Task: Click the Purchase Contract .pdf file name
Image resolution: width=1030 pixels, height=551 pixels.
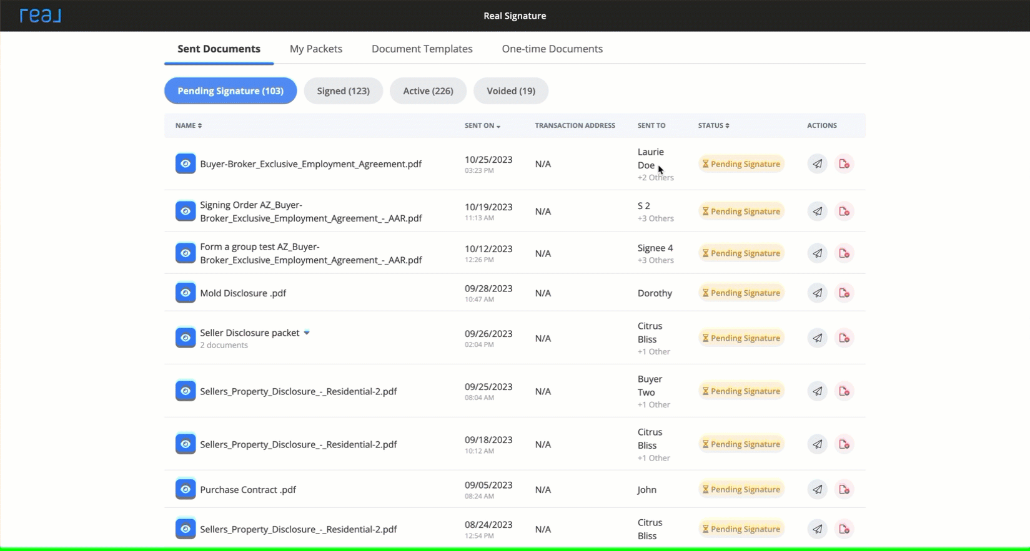Action: (248, 490)
